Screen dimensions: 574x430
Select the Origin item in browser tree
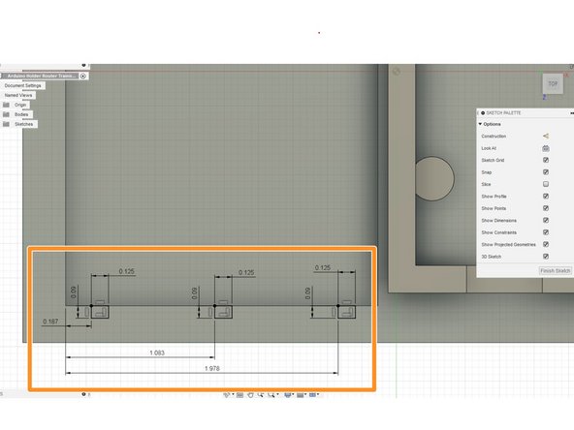(x=20, y=105)
